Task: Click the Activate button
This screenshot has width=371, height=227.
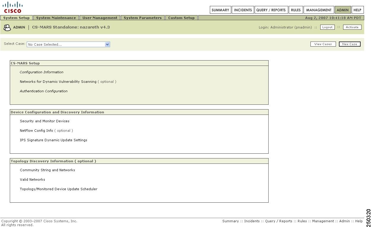Action: [352, 27]
